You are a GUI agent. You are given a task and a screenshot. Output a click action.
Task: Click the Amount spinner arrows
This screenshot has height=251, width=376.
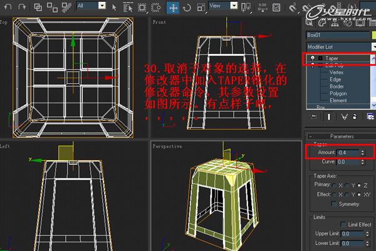362,153
